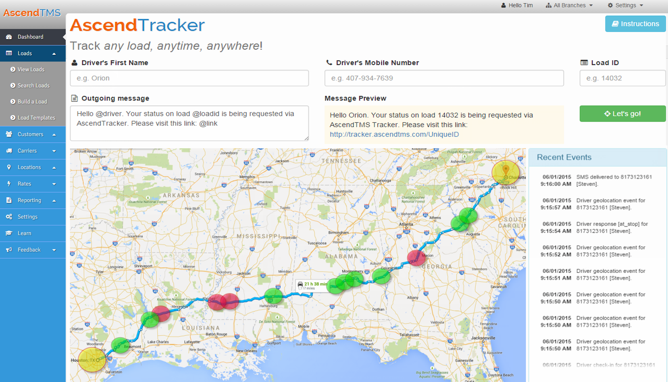The width and height of the screenshot is (668, 382).
Task: Click the arrow icon beside Load Templates
Action: (x=13, y=118)
